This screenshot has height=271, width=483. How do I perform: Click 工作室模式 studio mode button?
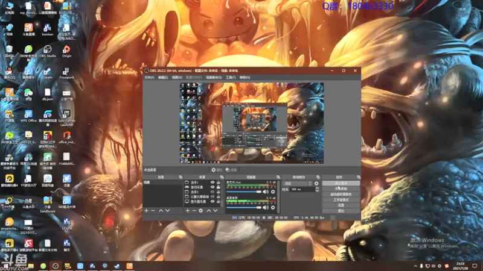(x=341, y=200)
